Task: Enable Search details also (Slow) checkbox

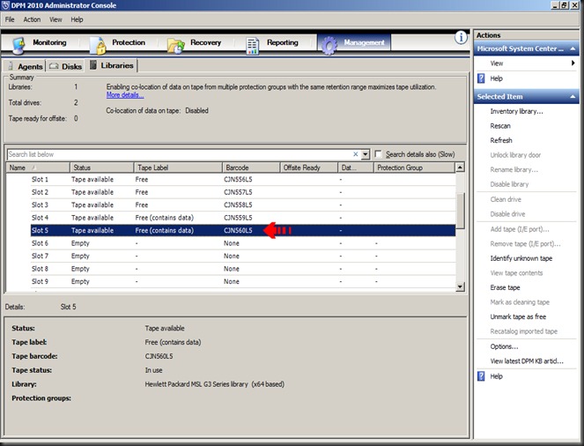Action: pos(379,154)
